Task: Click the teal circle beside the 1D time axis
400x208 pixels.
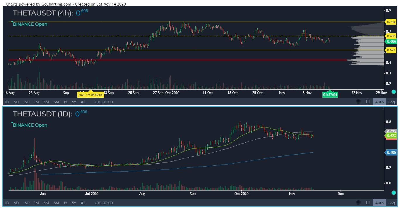Action: click(394, 193)
